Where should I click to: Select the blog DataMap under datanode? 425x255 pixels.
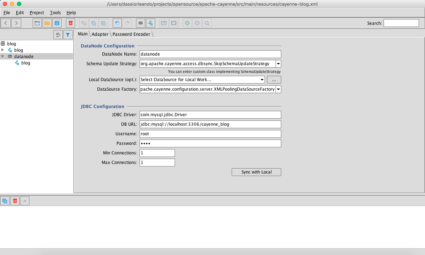click(23, 63)
